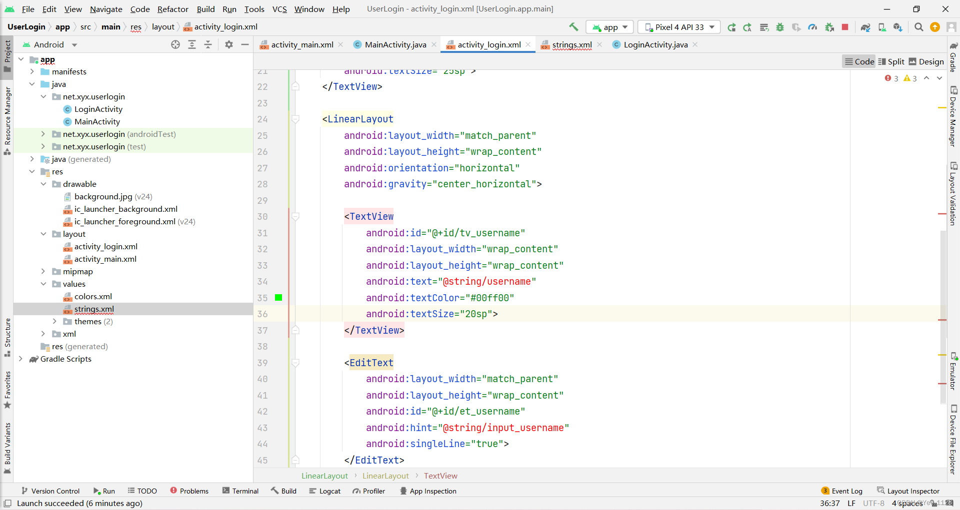Click the Collapse All icon in the Project panel

pyautogui.click(x=208, y=44)
